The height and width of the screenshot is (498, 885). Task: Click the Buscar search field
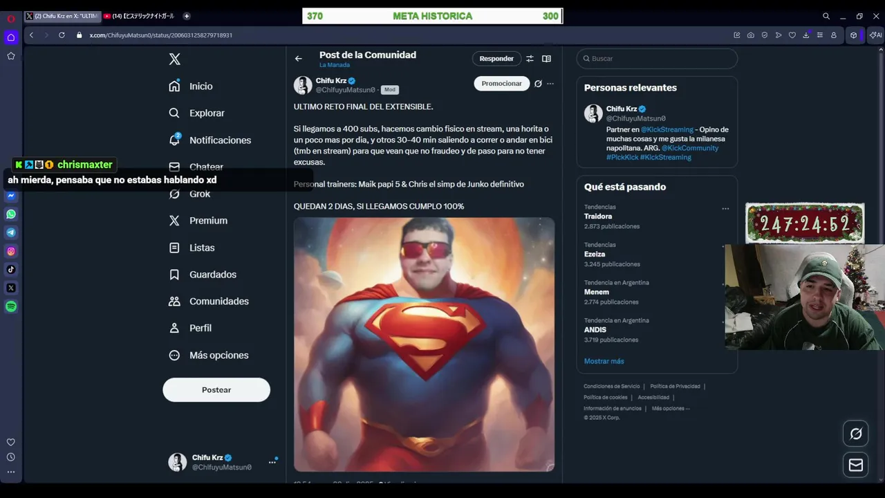[x=657, y=59]
